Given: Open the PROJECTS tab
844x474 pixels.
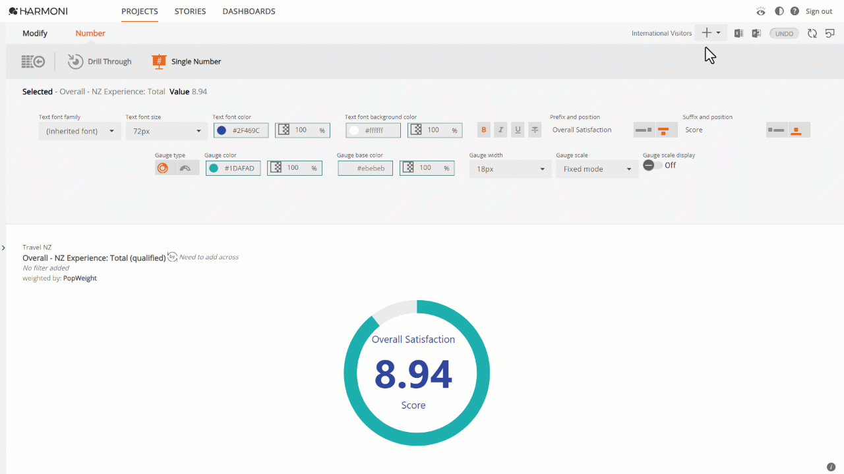Looking at the screenshot, I should coord(140,11).
